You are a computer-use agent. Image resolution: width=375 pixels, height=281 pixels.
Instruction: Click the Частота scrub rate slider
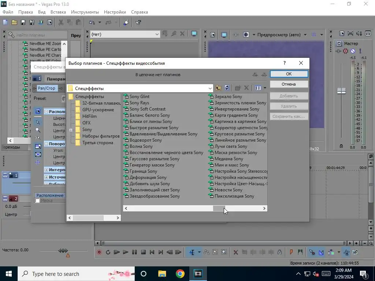[63, 251]
